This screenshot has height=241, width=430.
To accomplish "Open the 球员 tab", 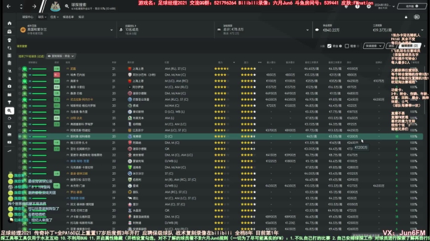I will [42, 17].
